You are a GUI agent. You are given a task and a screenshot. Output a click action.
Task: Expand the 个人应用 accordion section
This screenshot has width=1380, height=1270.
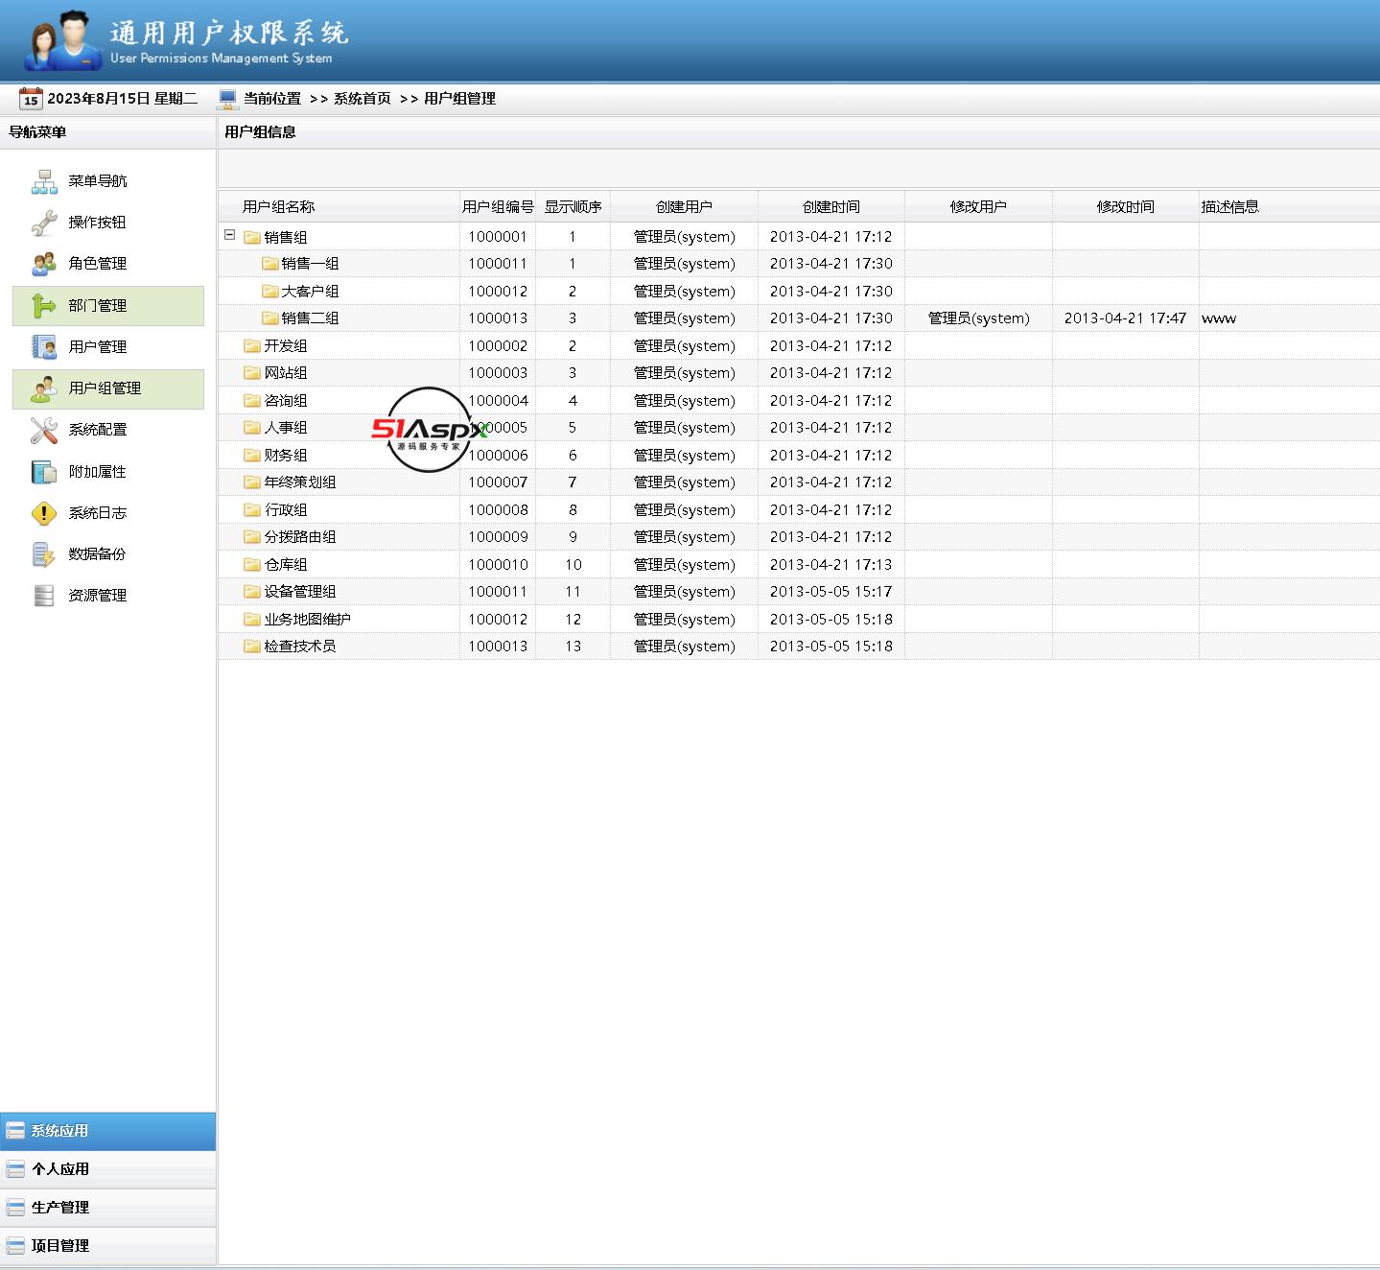[x=59, y=1169]
